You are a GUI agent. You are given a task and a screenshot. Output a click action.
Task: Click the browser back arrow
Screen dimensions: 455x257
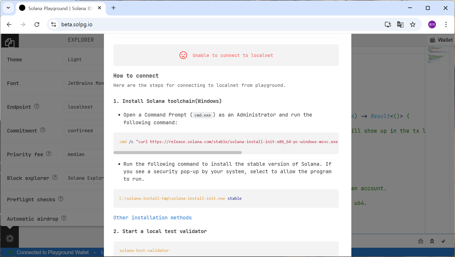click(9, 24)
